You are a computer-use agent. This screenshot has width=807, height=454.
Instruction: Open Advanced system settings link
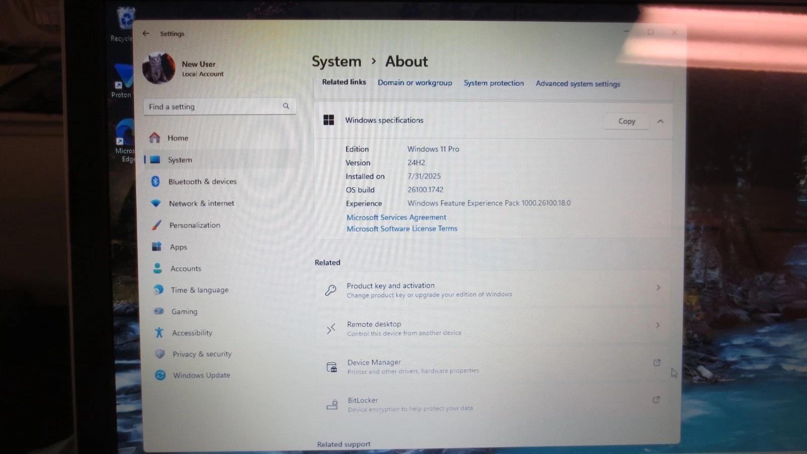578,84
